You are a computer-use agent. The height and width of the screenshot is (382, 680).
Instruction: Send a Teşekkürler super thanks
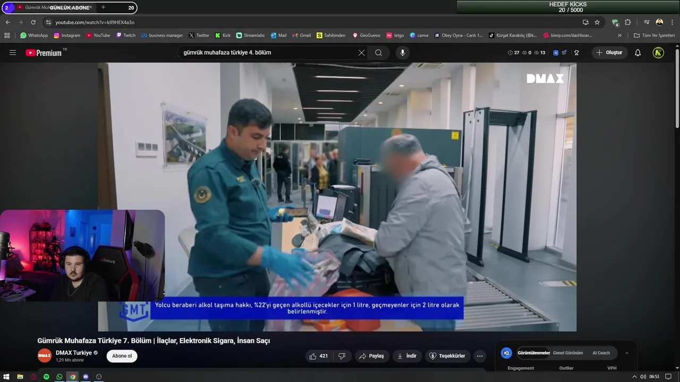coord(447,356)
